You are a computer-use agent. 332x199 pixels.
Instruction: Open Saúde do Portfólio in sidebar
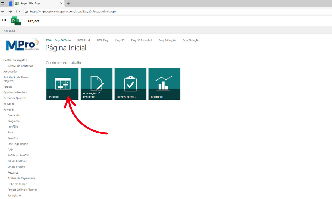point(19,155)
